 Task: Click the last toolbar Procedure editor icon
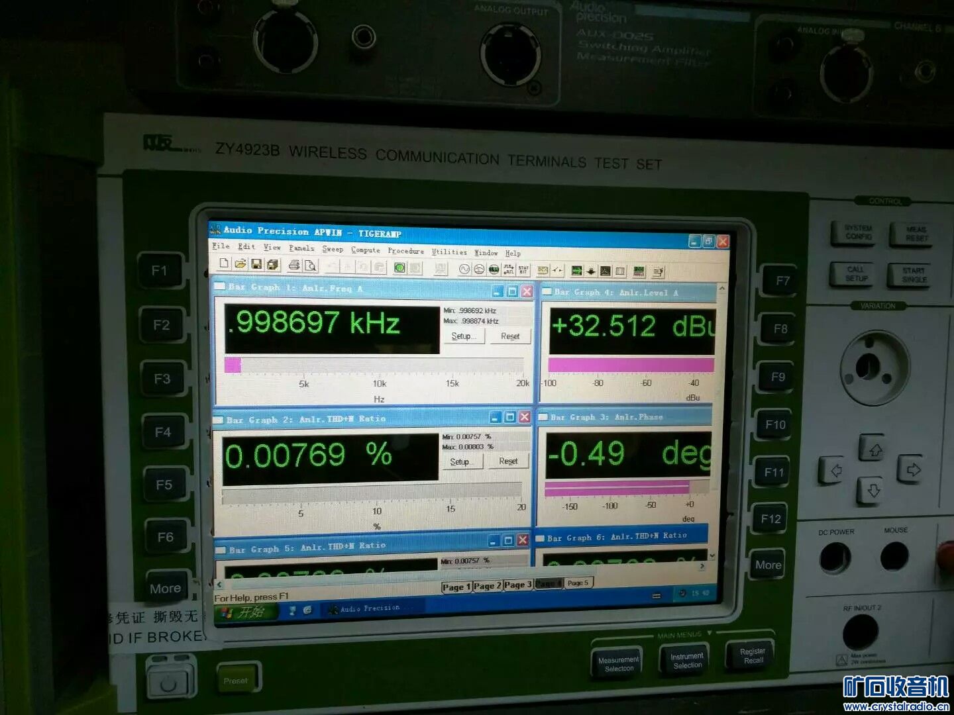click(658, 272)
